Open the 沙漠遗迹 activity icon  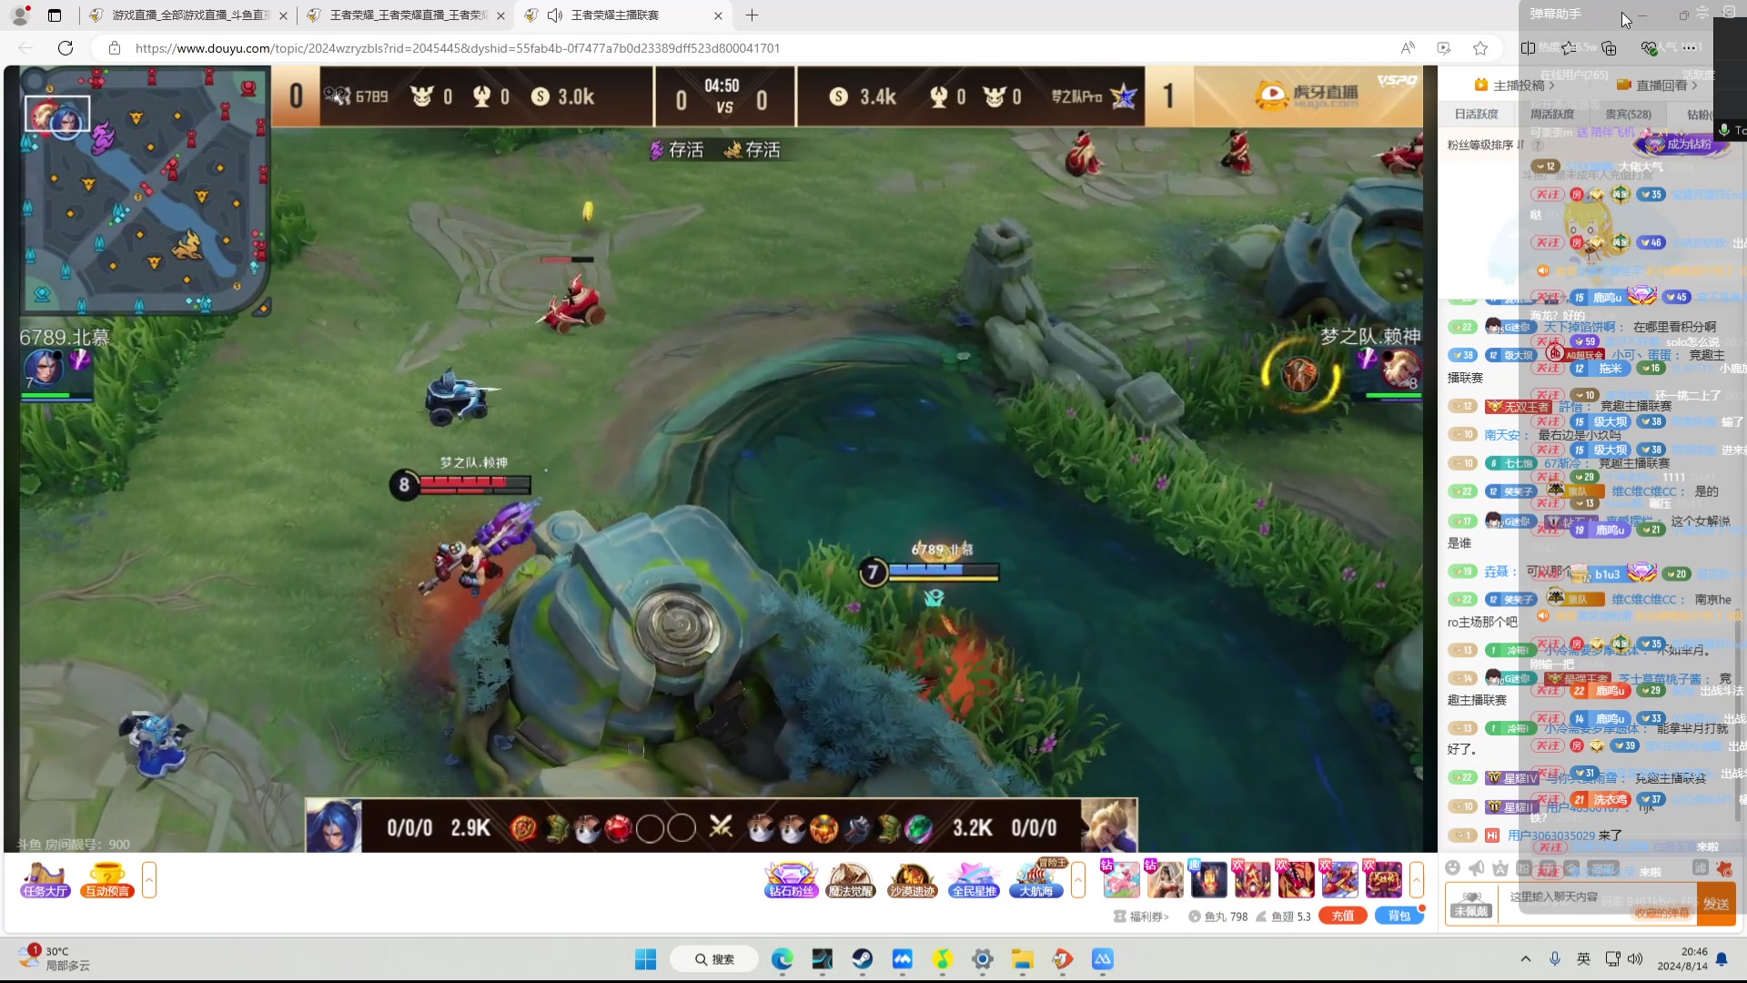pyautogui.click(x=912, y=879)
